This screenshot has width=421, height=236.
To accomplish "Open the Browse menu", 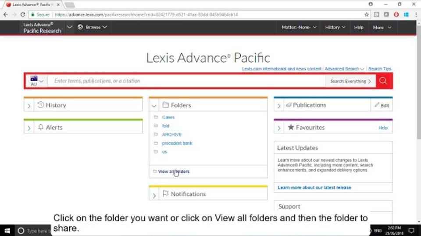I will click(x=93, y=27).
